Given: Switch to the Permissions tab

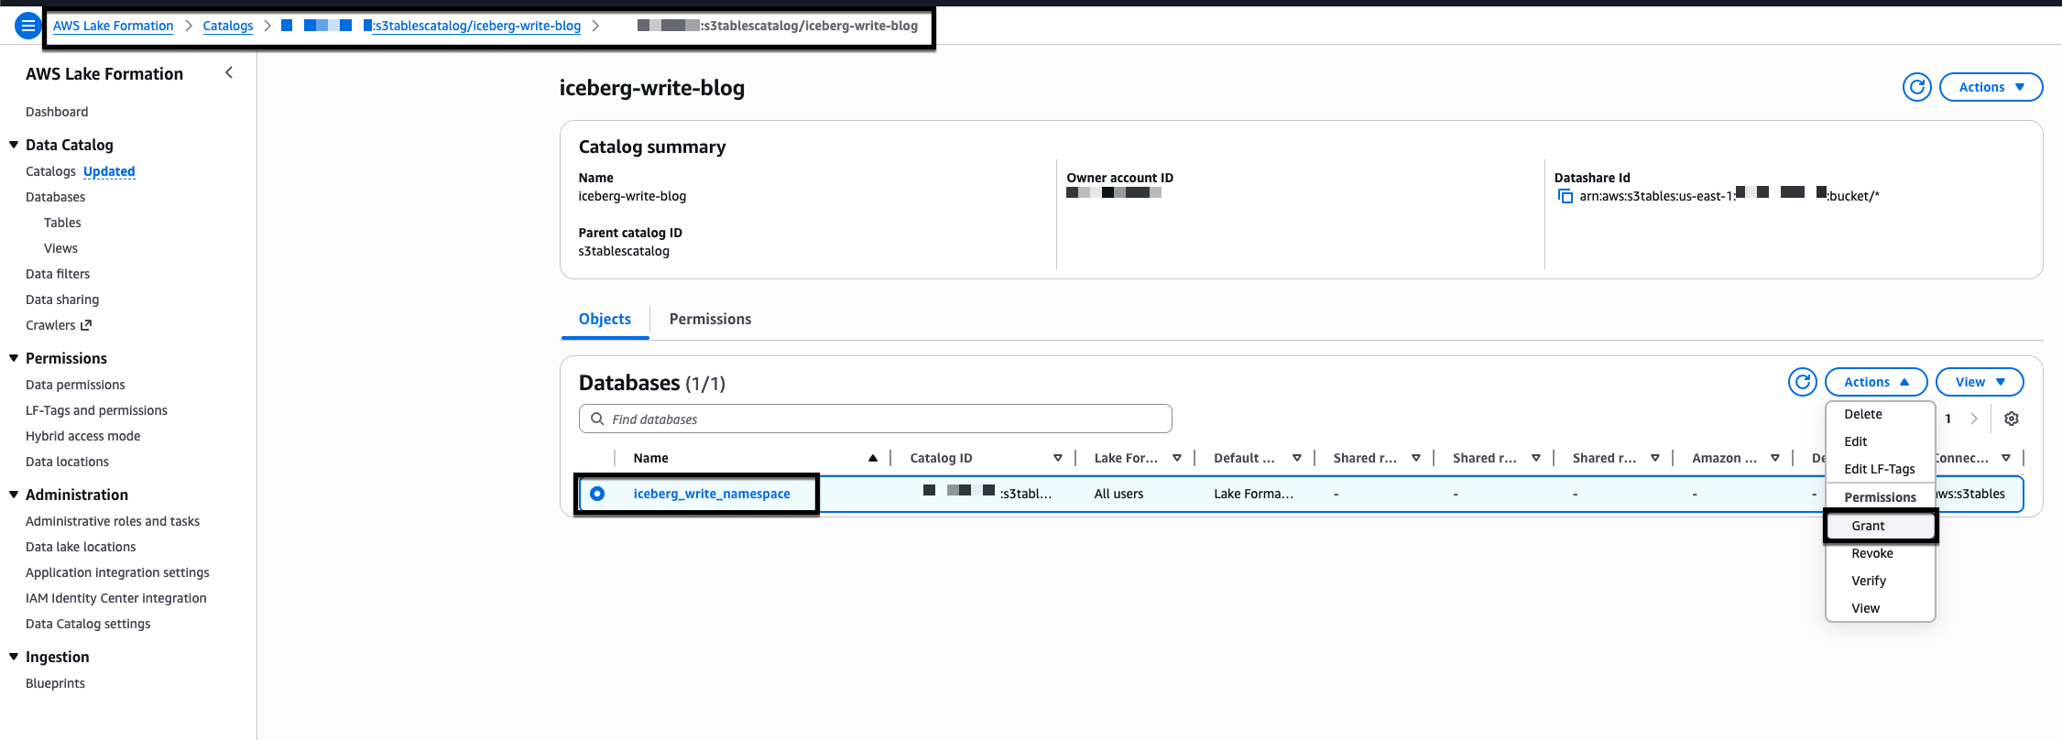Looking at the screenshot, I should point(710,319).
